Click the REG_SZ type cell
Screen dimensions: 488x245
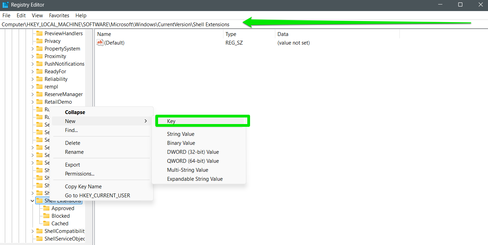click(x=234, y=43)
